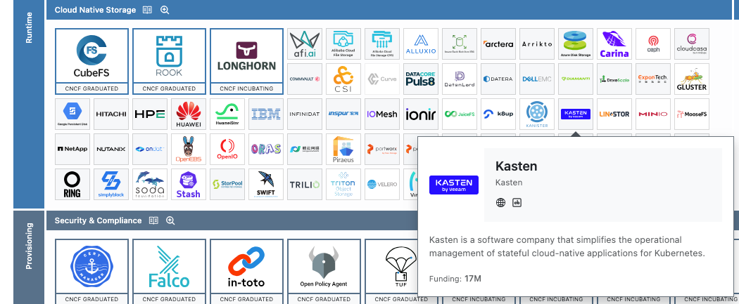
Task: Open the Gluster storage logo tile
Action: pos(691,79)
